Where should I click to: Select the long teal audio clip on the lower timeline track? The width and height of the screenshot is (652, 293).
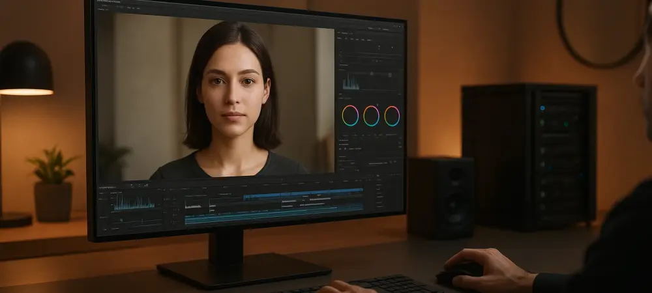coord(274,214)
